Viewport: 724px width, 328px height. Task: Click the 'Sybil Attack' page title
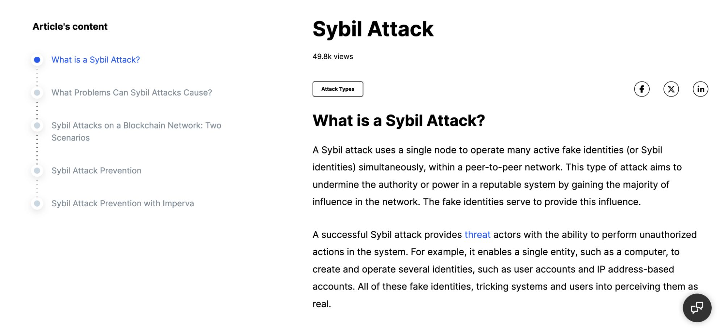[373, 29]
